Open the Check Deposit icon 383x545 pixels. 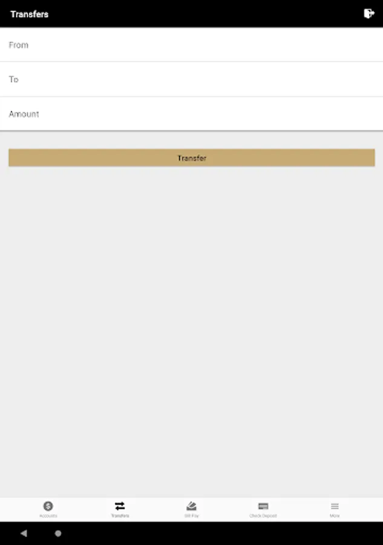tap(263, 506)
